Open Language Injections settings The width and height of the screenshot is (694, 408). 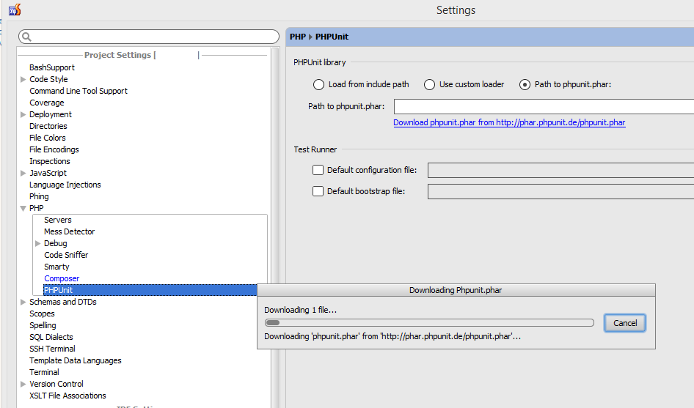(x=65, y=185)
